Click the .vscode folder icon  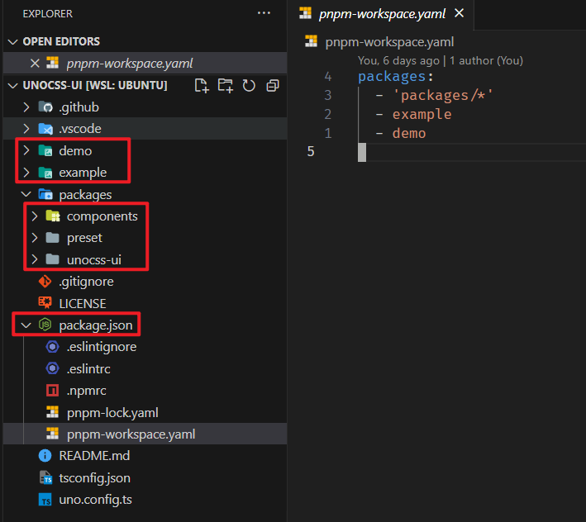[45, 129]
